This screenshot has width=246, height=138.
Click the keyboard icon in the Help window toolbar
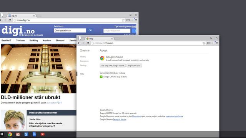[x=209, y=43]
